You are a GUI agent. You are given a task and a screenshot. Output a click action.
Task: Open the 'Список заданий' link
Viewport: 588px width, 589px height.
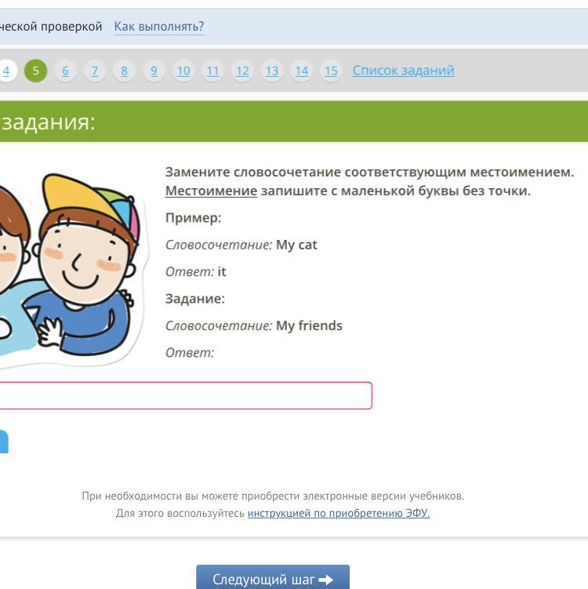click(403, 71)
